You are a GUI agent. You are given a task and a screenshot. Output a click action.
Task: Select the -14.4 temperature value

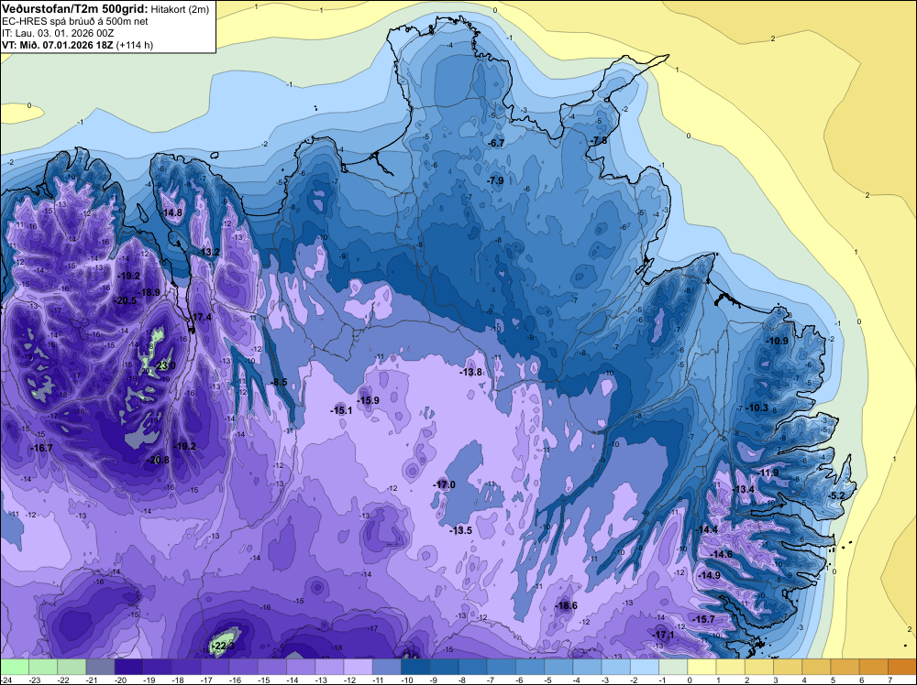pos(707,529)
